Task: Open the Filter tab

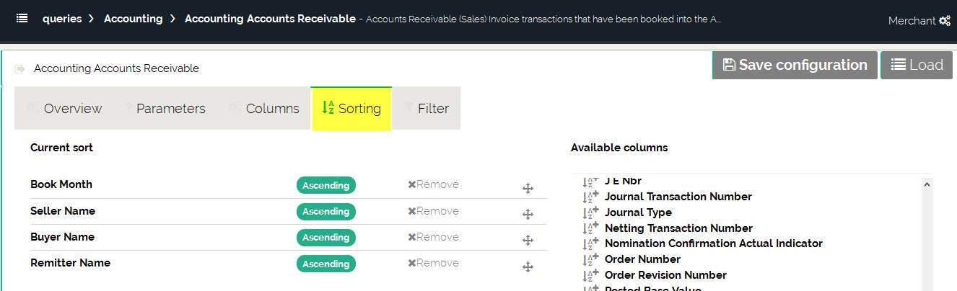Action: [426, 109]
